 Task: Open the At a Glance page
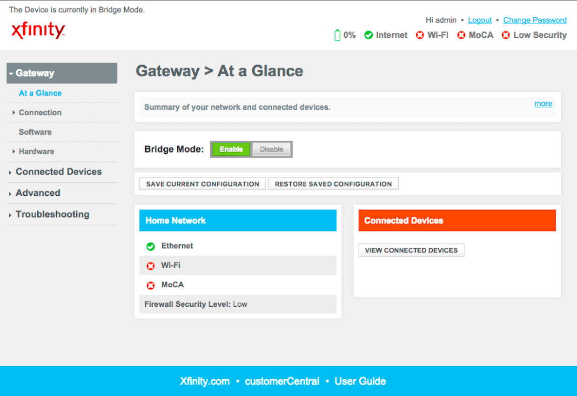40,93
